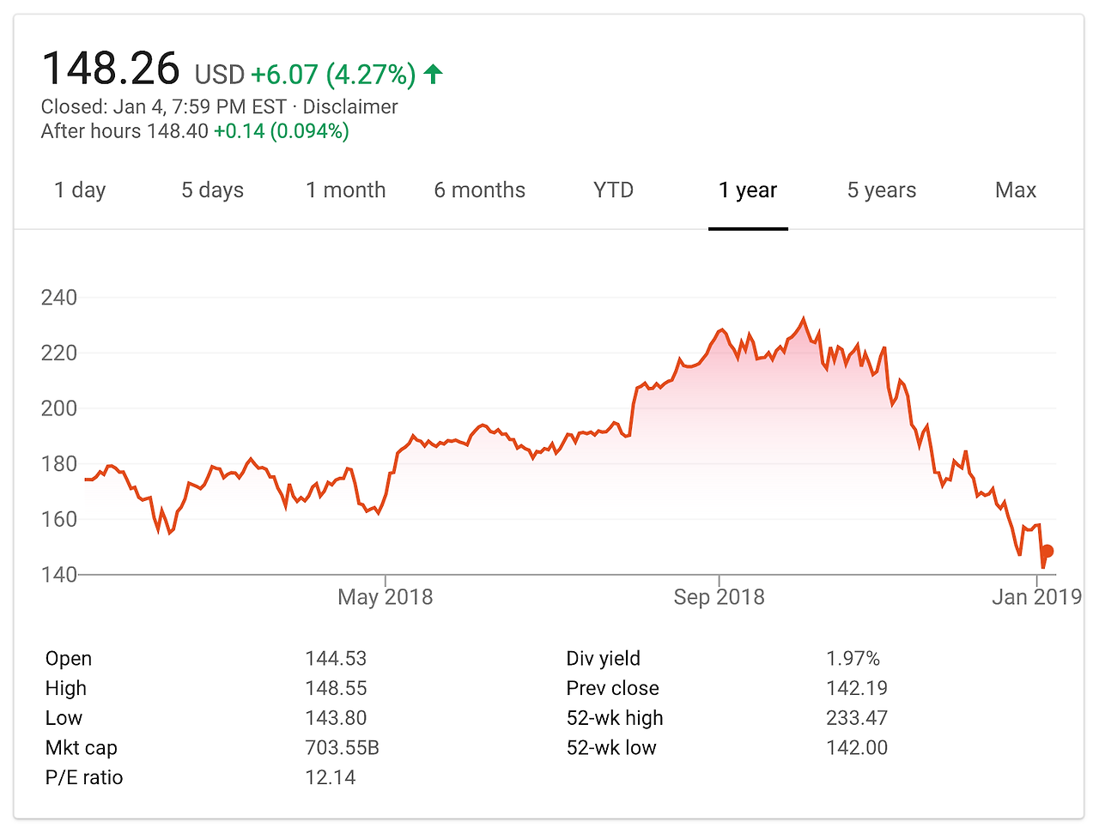Select the 1 year tab
Screen dimensions: 1099x833
(748, 190)
